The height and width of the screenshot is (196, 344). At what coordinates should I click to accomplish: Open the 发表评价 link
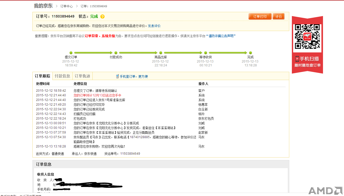coord(154,26)
